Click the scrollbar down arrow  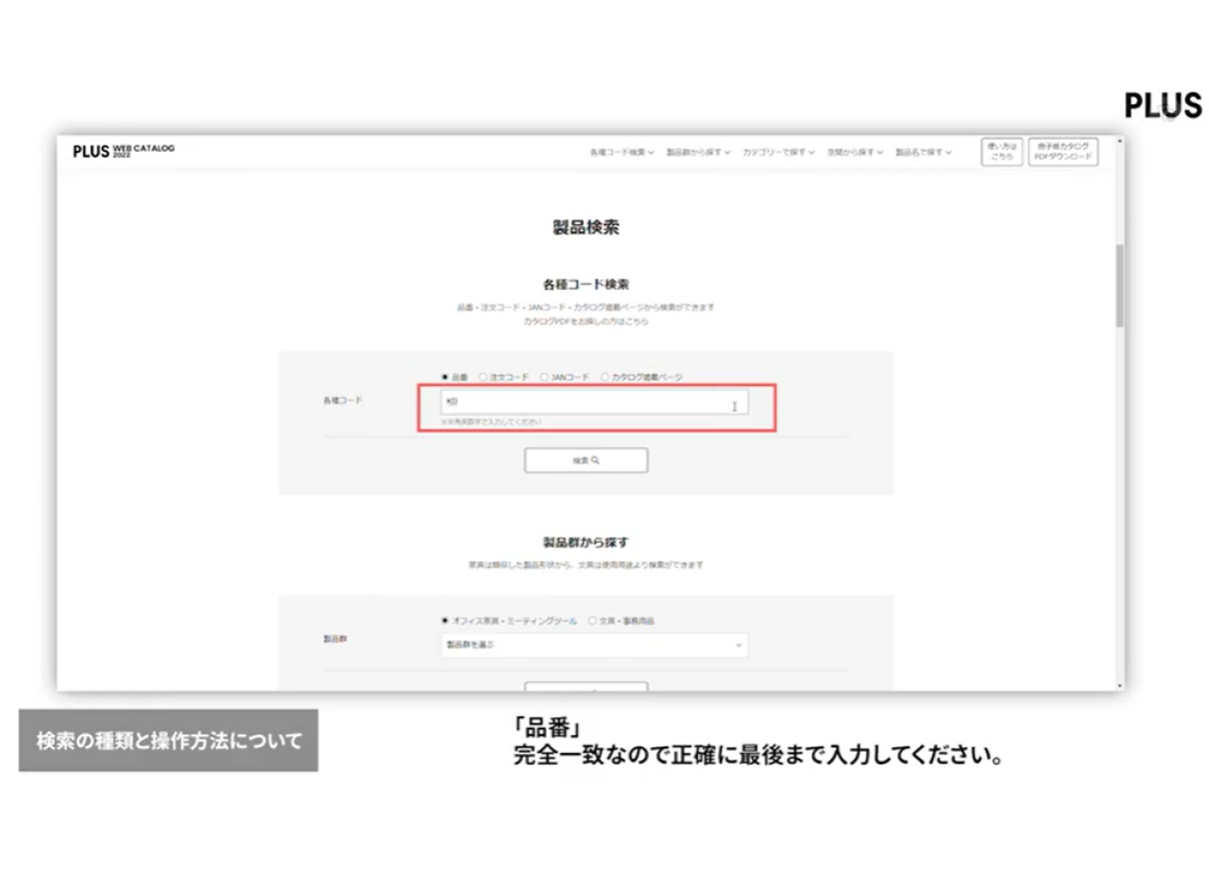coord(1120,685)
